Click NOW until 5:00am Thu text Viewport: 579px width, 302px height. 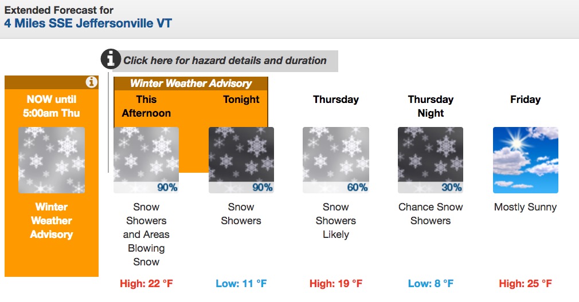coord(52,106)
